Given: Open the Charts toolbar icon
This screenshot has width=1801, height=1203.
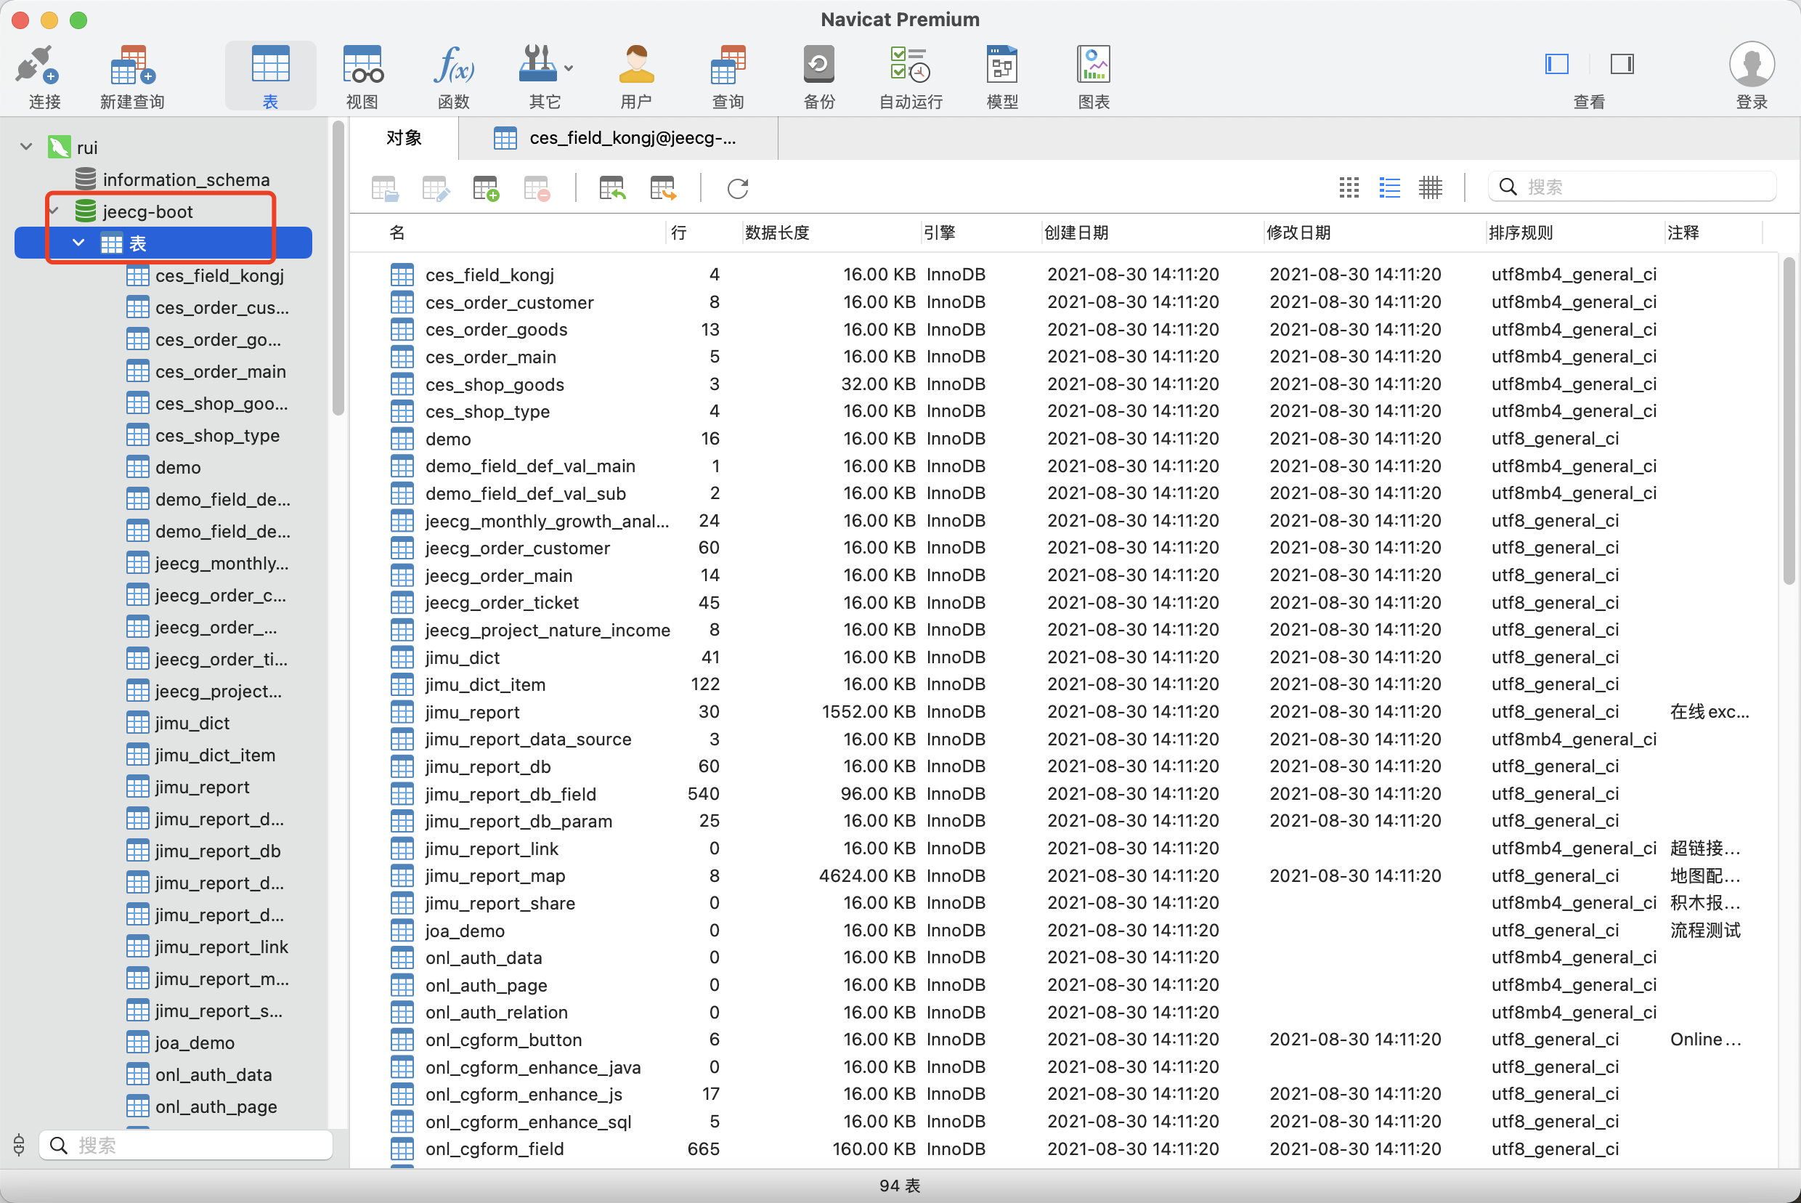Looking at the screenshot, I should pyautogui.click(x=1093, y=65).
